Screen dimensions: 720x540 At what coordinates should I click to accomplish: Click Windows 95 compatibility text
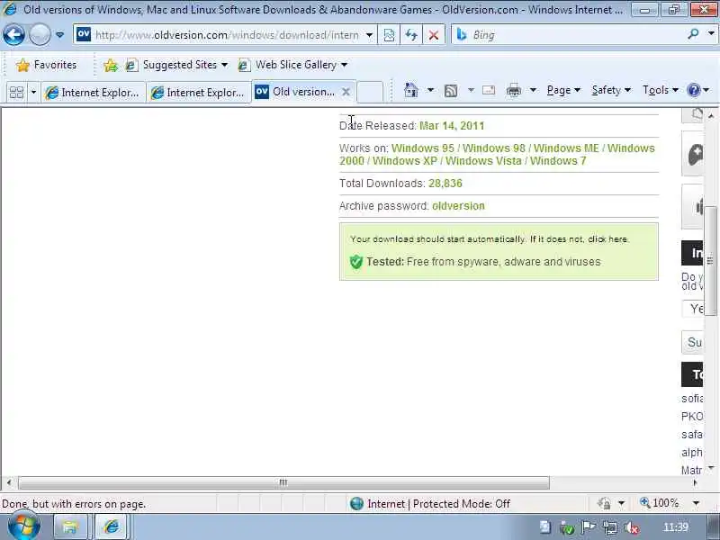coord(422,148)
